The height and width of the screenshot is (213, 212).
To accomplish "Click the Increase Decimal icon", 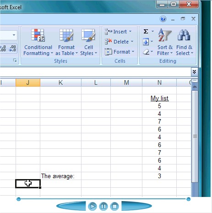I will tap(3, 49).
